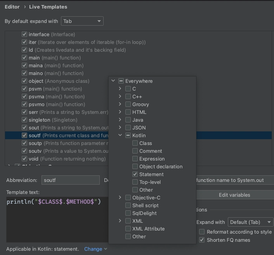The height and width of the screenshot is (255, 274).
Task: Expand the JSON context node
Action: [120, 127]
